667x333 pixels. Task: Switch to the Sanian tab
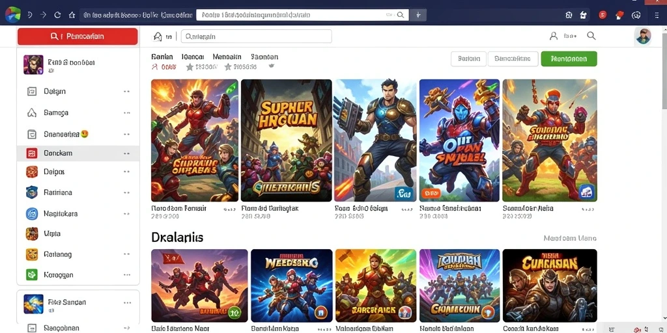coord(162,57)
